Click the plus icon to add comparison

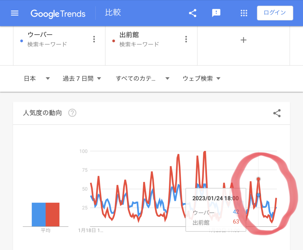pos(243,40)
